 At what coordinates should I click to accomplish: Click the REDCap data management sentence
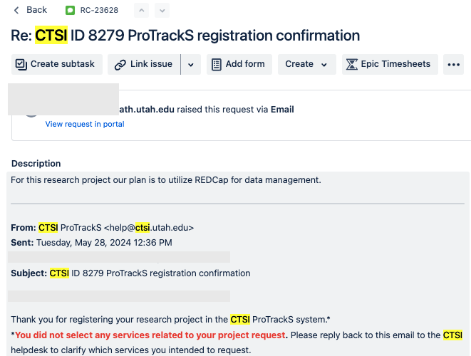(166, 180)
